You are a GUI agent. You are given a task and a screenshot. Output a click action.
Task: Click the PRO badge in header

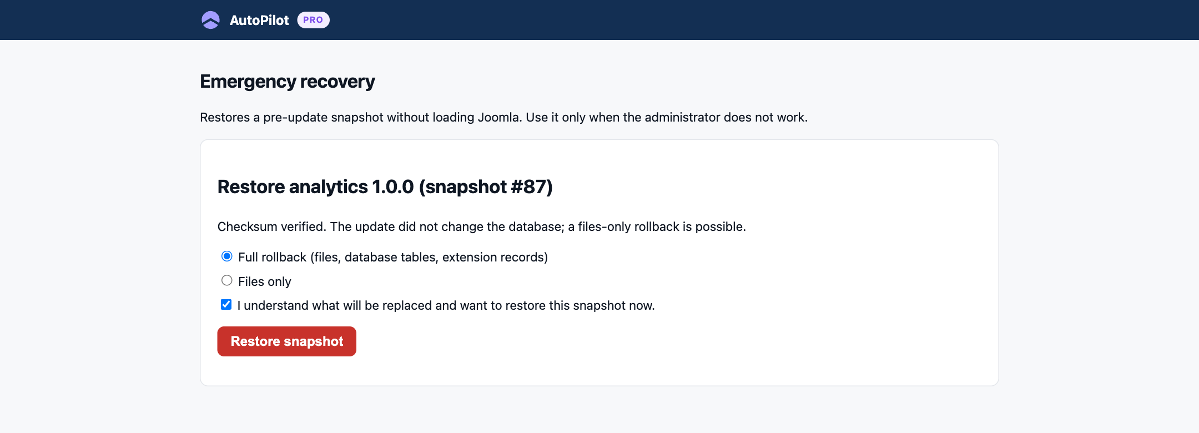coord(313,20)
